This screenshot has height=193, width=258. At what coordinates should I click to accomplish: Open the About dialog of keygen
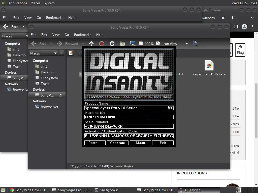[140, 143]
